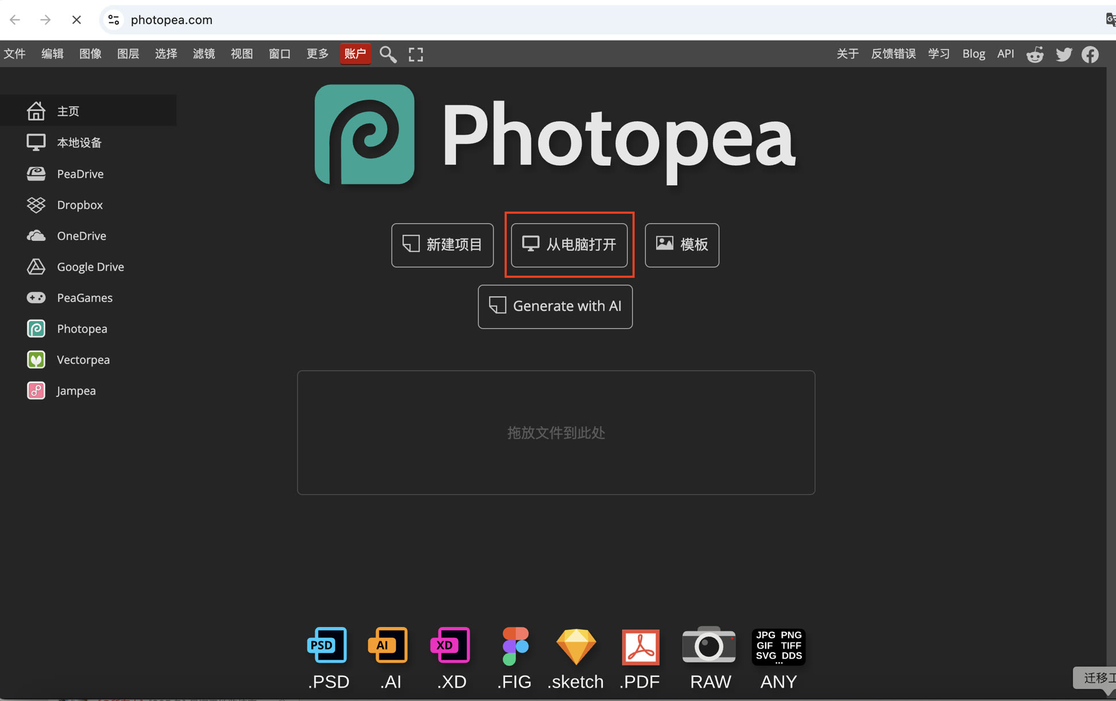This screenshot has height=701, width=1116.
Task: Click Generate with AI button
Action: pos(555,306)
